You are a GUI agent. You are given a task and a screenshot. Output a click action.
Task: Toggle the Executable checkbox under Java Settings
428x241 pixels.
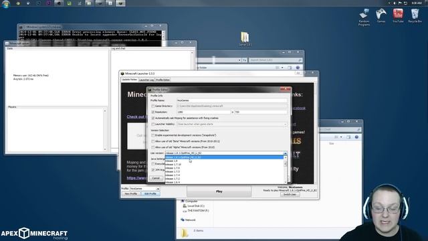[153, 164]
